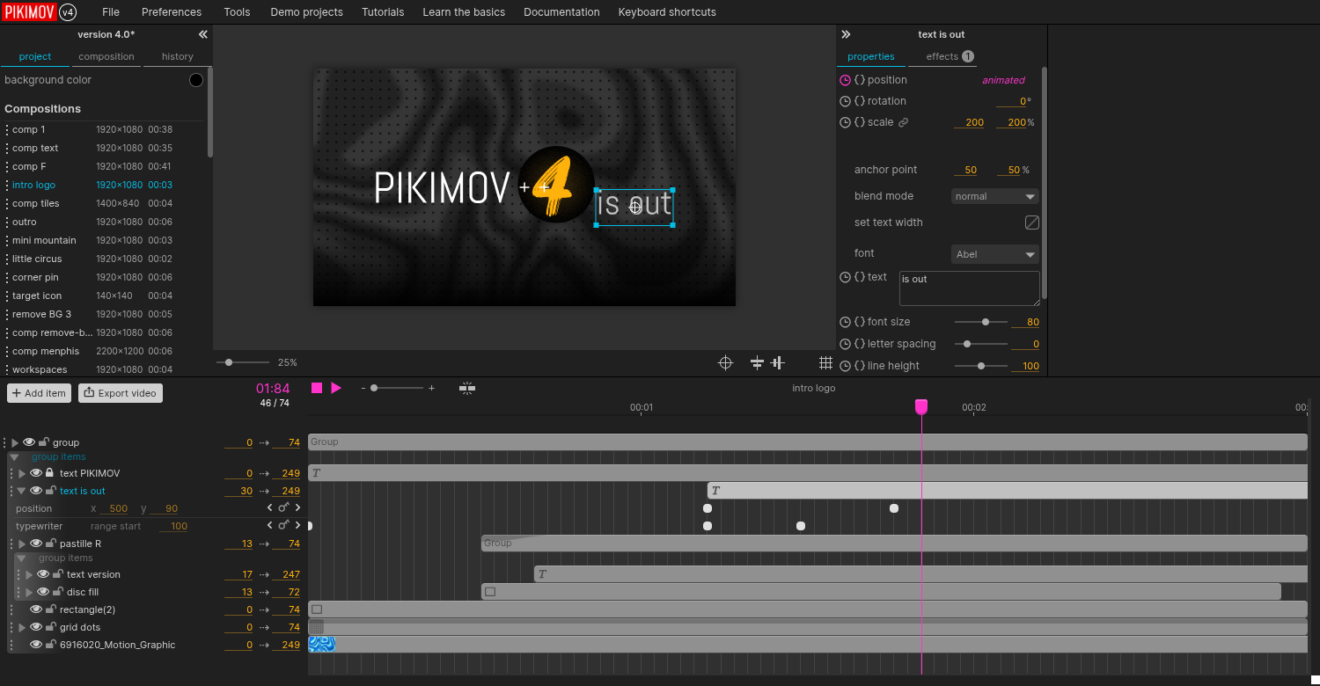Open expression braces for font size
This screenshot has height=686, width=1320.
[860, 322]
